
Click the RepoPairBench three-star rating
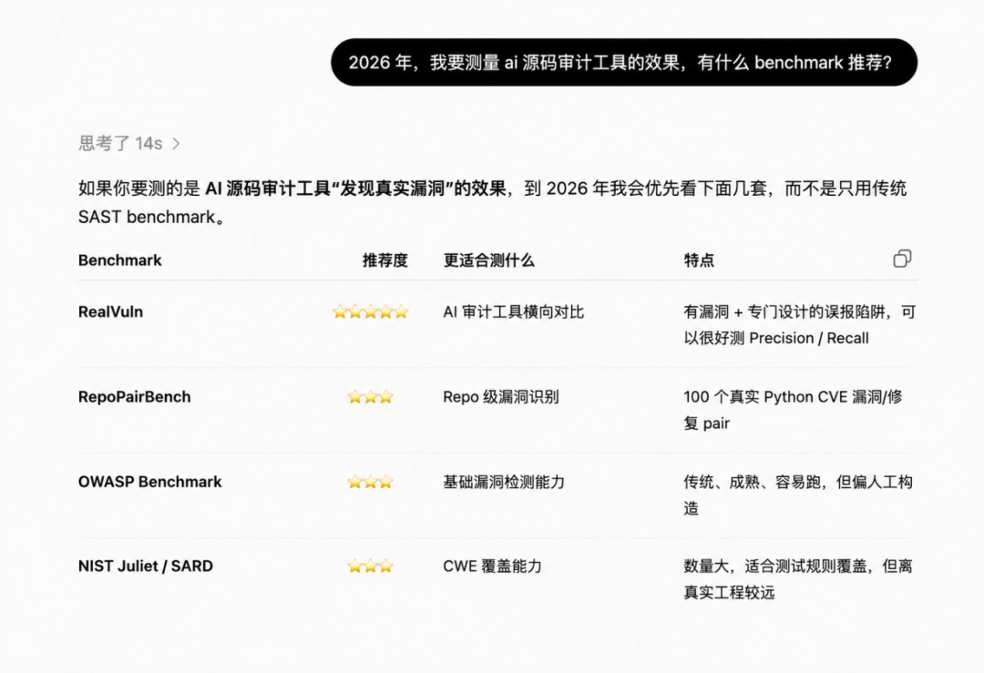(x=370, y=396)
